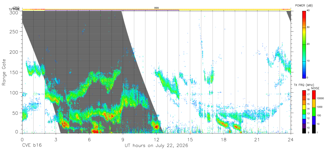The height and width of the screenshot is (151, 327).
Task: Click the 'CPID' label at top left
Action: click(16, 8)
